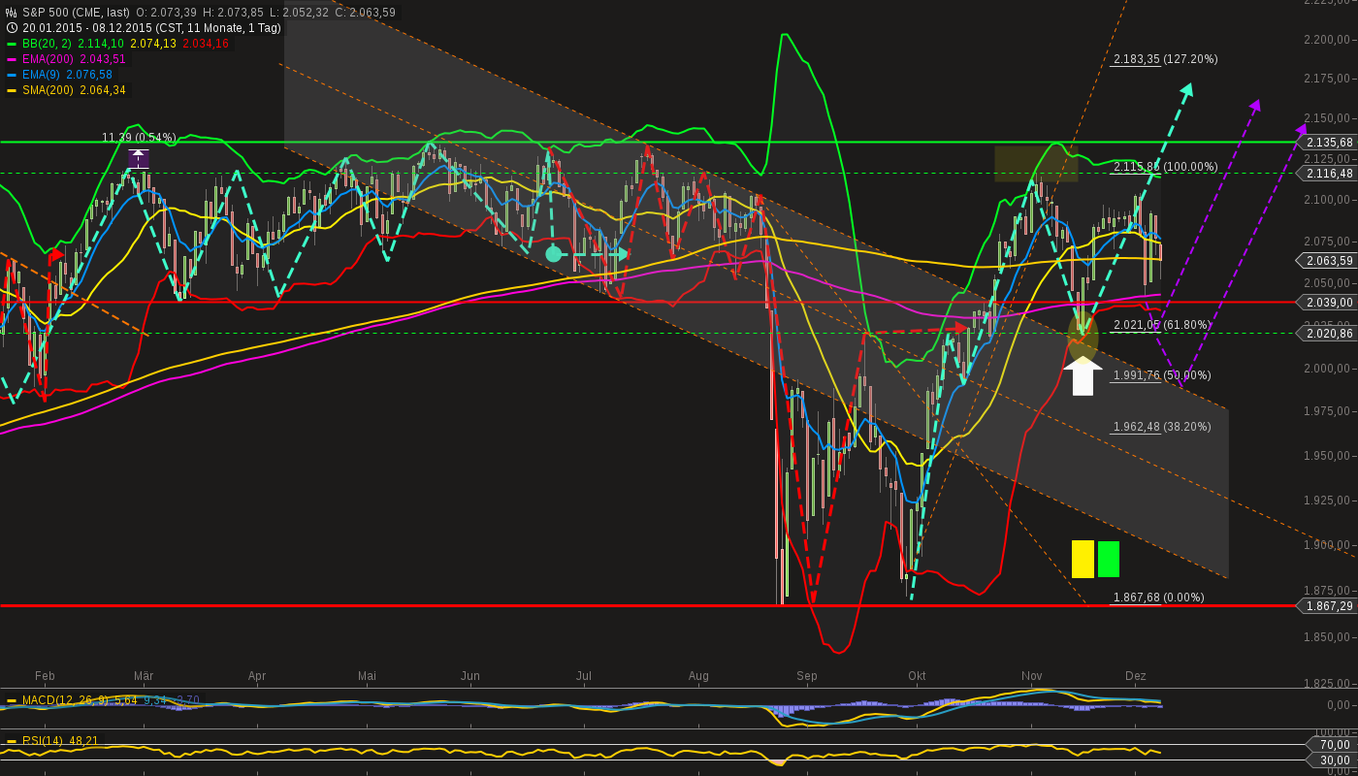Click the teal circle marker near July
Image resolution: width=1358 pixels, height=776 pixels.
coord(553,254)
